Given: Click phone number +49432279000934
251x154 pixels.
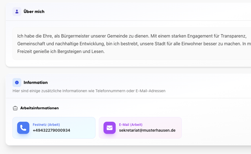Looking at the screenshot, I should 51,130.
